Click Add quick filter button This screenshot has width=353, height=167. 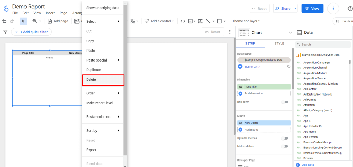point(31,32)
